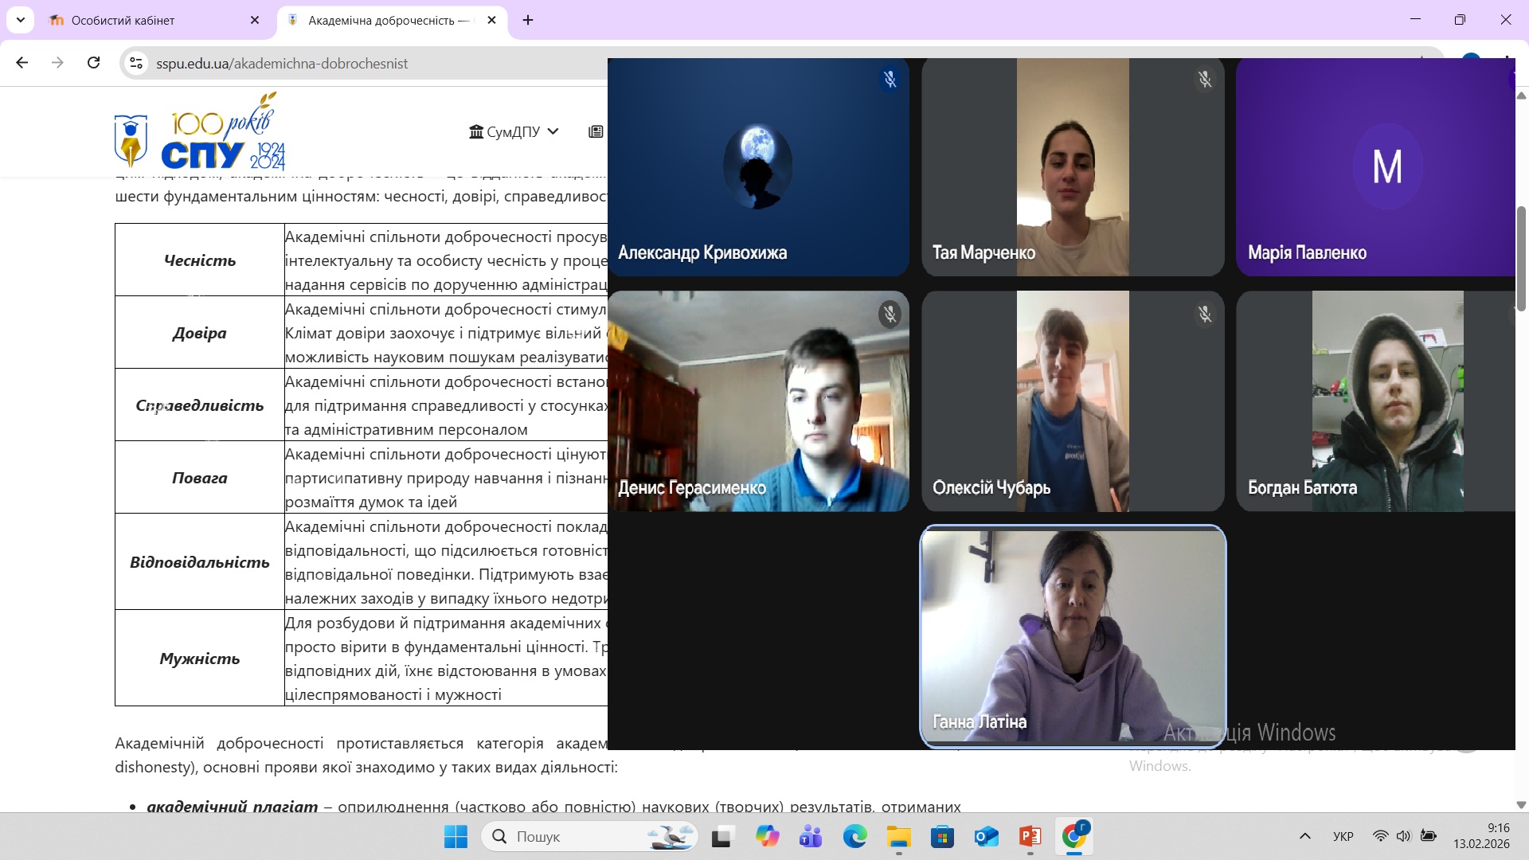Click the СумДПУ university logo
Screen dimensions: 1529x860
199,132
